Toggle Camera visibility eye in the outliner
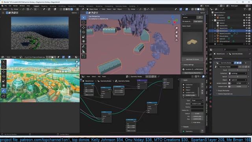The width and height of the screenshot is (252, 142). (246, 18)
